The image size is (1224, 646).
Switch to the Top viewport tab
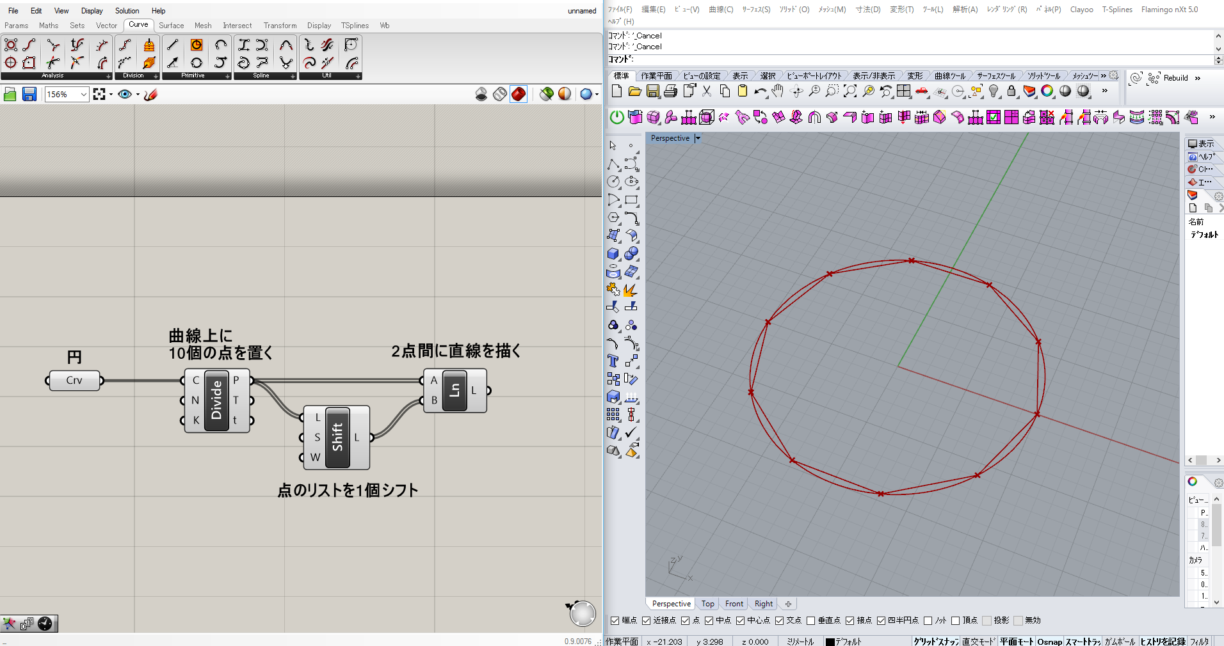click(707, 603)
